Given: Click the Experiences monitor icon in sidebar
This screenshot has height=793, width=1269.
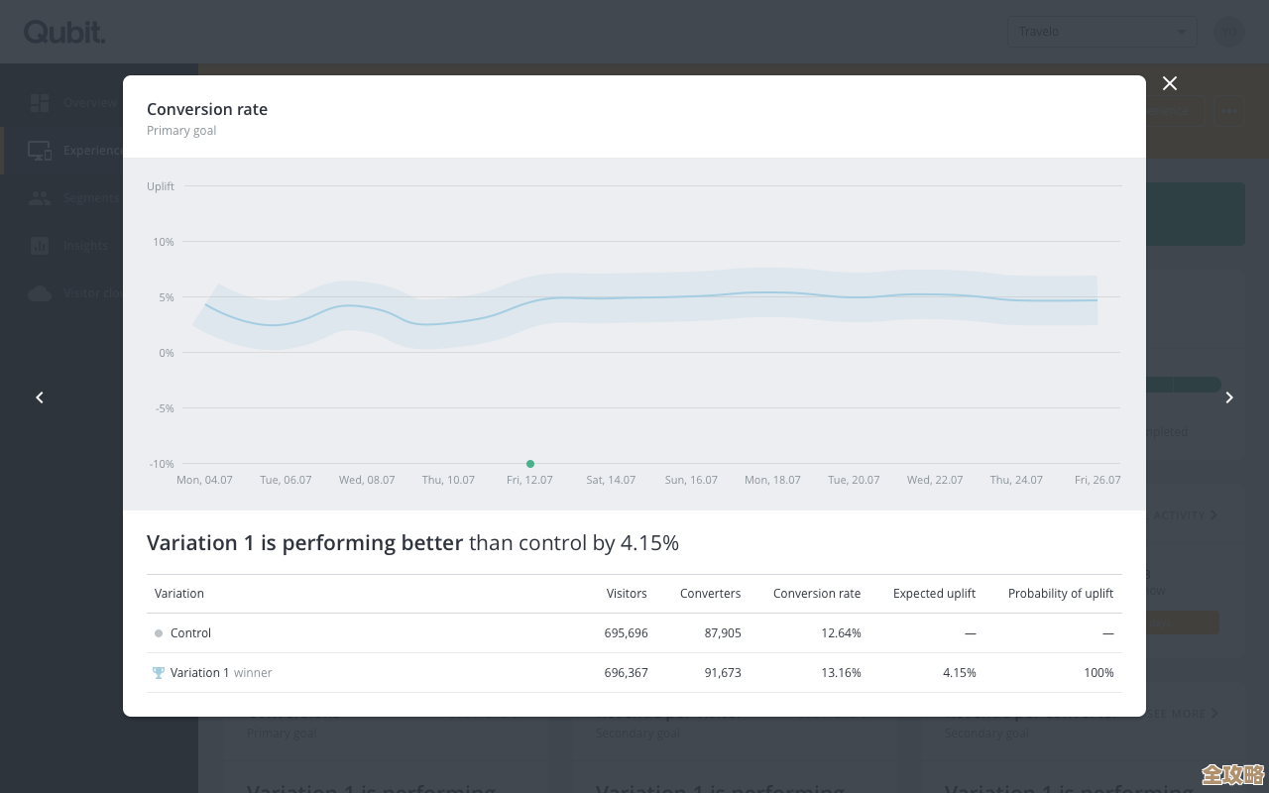Looking at the screenshot, I should pos(40,151).
